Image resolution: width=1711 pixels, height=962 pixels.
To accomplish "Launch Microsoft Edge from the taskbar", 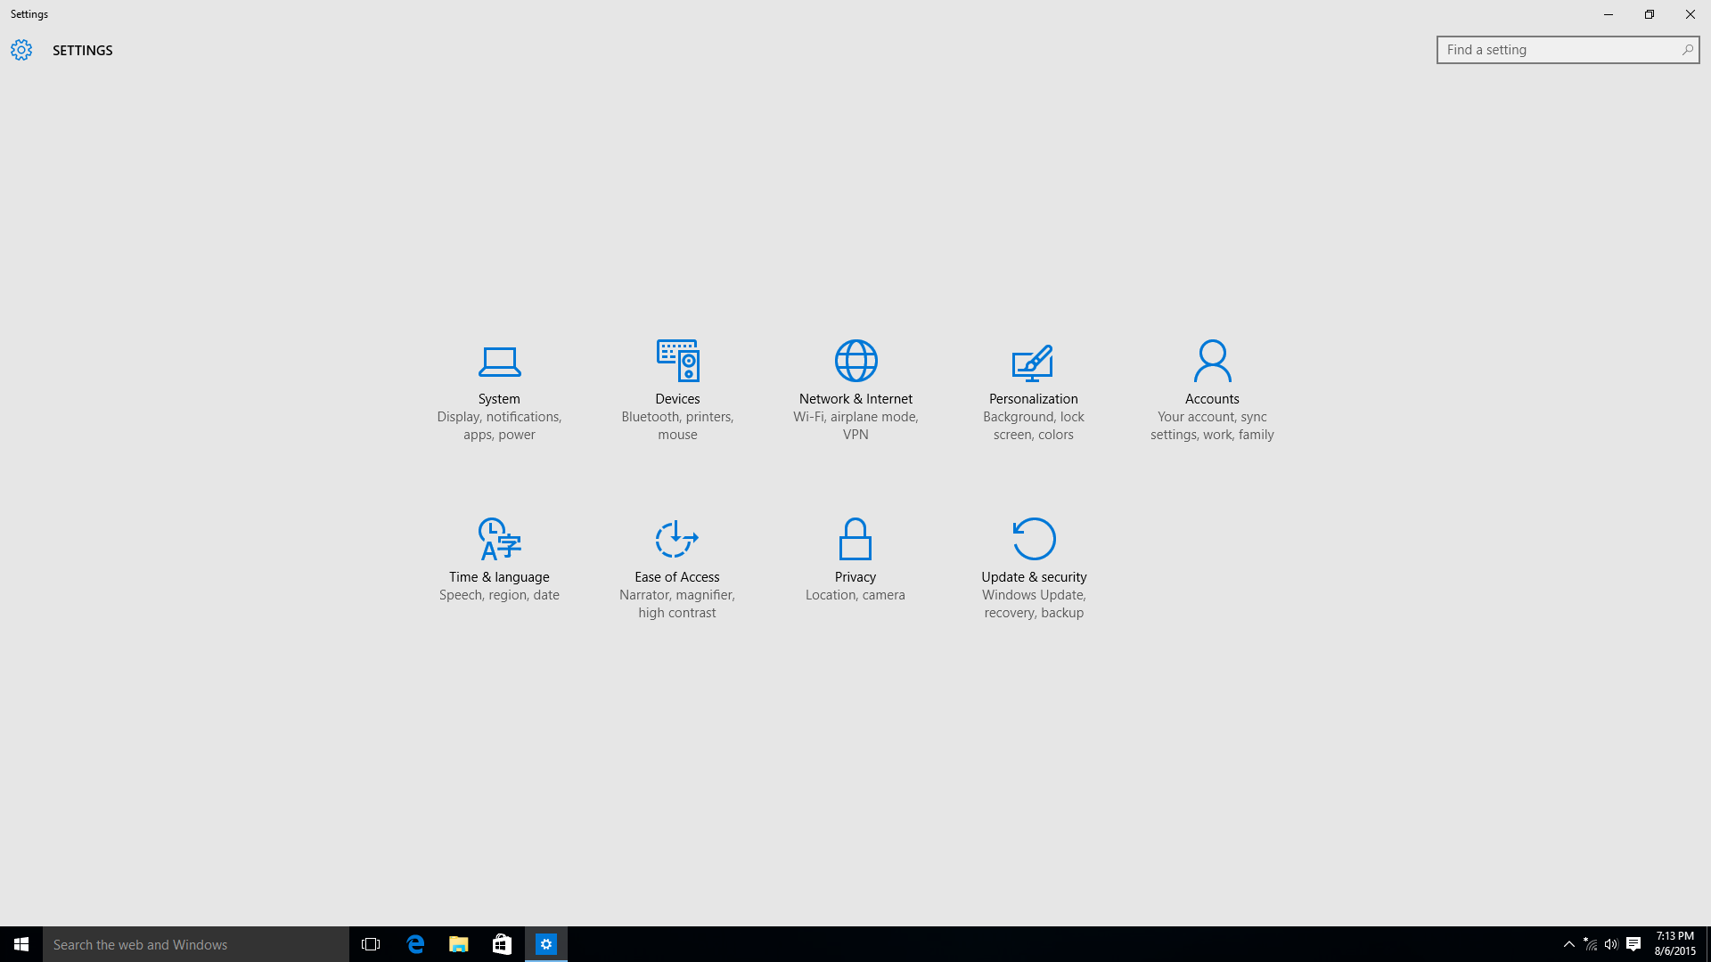I will point(415,944).
